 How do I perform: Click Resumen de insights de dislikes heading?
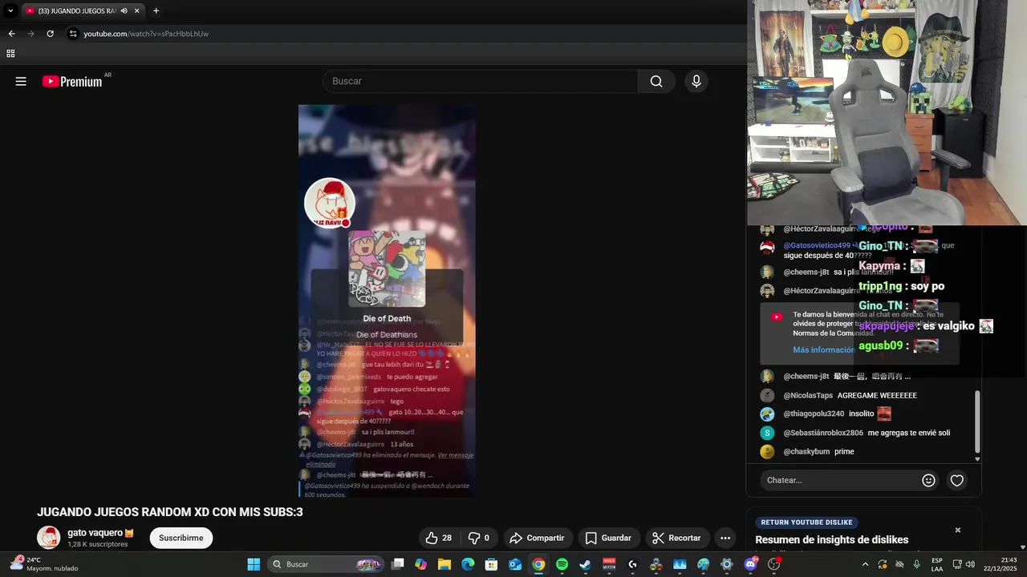point(832,540)
